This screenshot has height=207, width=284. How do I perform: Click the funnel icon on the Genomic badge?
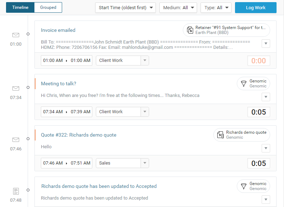pos(243,84)
